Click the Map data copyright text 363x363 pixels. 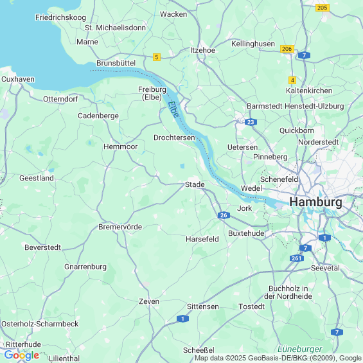coord(278,358)
